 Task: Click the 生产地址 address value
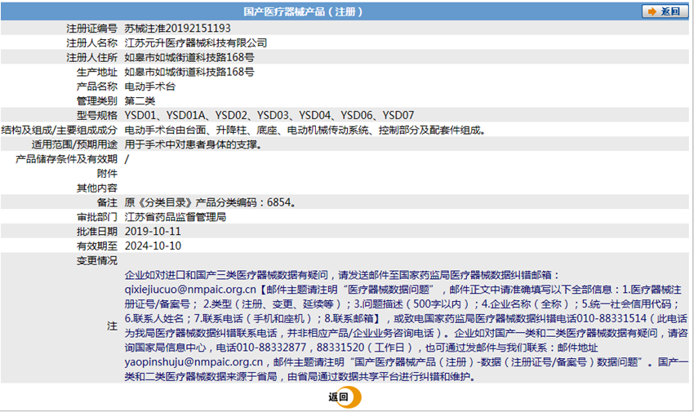coord(189,72)
